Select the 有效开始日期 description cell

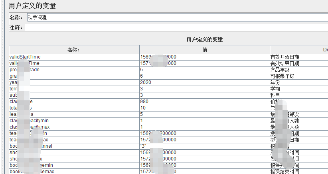(x=298, y=57)
